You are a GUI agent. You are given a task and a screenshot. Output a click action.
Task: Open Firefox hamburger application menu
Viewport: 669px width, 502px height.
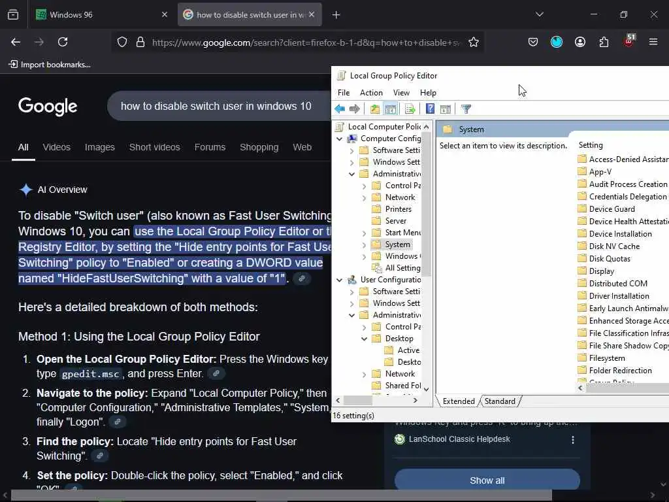(x=653, y=42)
